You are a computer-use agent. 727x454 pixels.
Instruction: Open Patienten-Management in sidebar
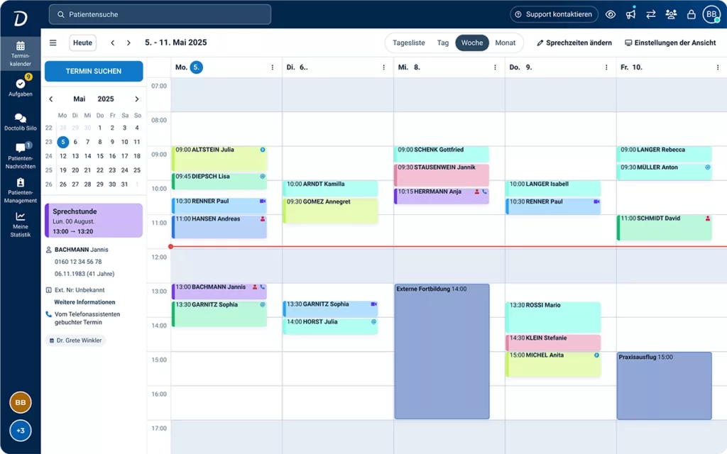pyautogui.click(x=20, y=182)
